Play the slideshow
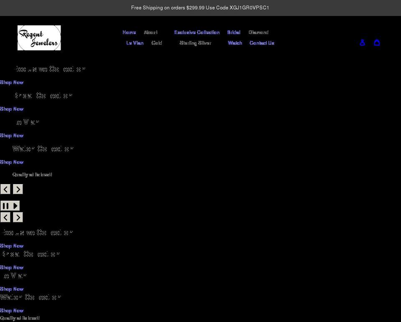The height and width of the screenshot is (322, 401). click(x=15, y=206)
